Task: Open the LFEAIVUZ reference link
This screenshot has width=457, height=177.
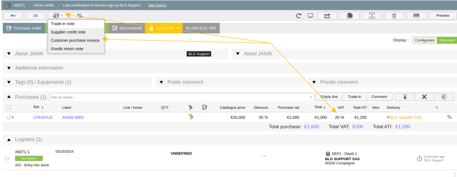Action: click(43, 117)
